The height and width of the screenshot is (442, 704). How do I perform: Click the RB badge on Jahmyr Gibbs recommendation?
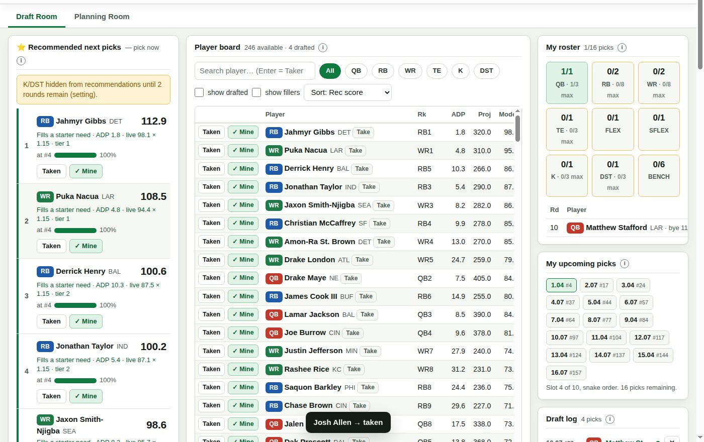pos(45,121)
